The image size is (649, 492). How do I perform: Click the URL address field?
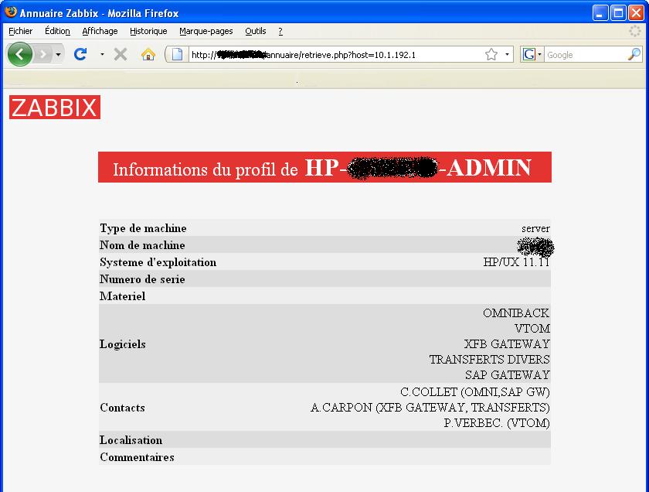[335, 55]
